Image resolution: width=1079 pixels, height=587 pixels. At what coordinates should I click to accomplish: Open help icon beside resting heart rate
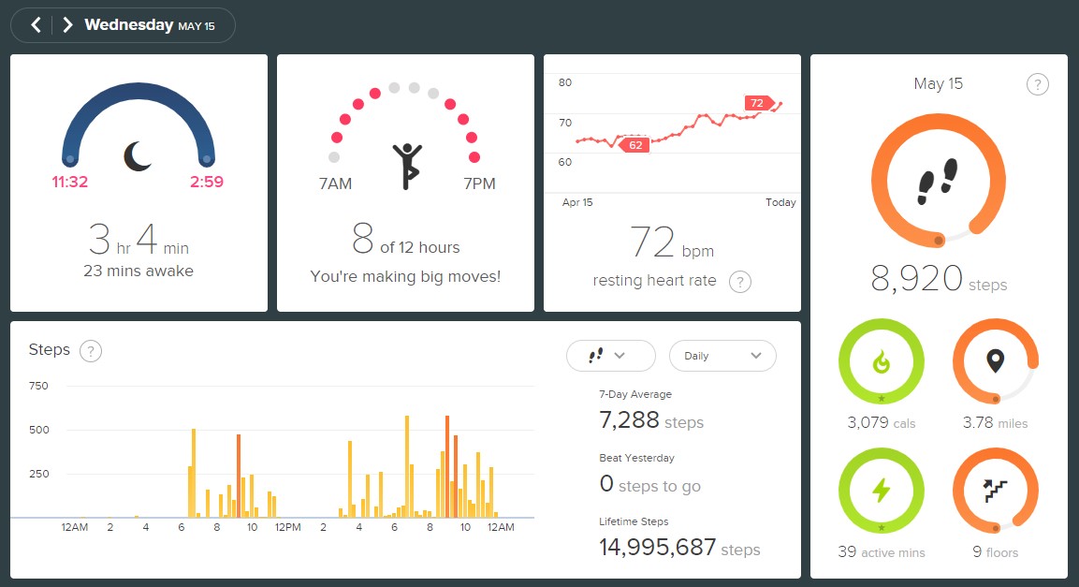click(x=739, y=282)
